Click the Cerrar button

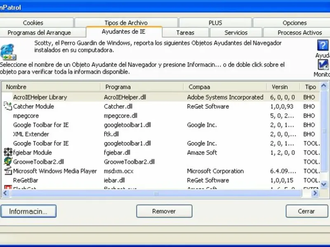pos(306,211)
